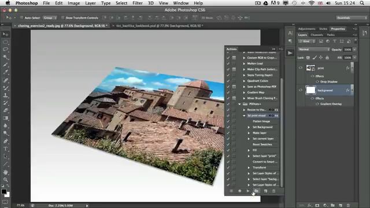Stop recording in Actions panel
This screenshot has height=208, width=370.
231,191
